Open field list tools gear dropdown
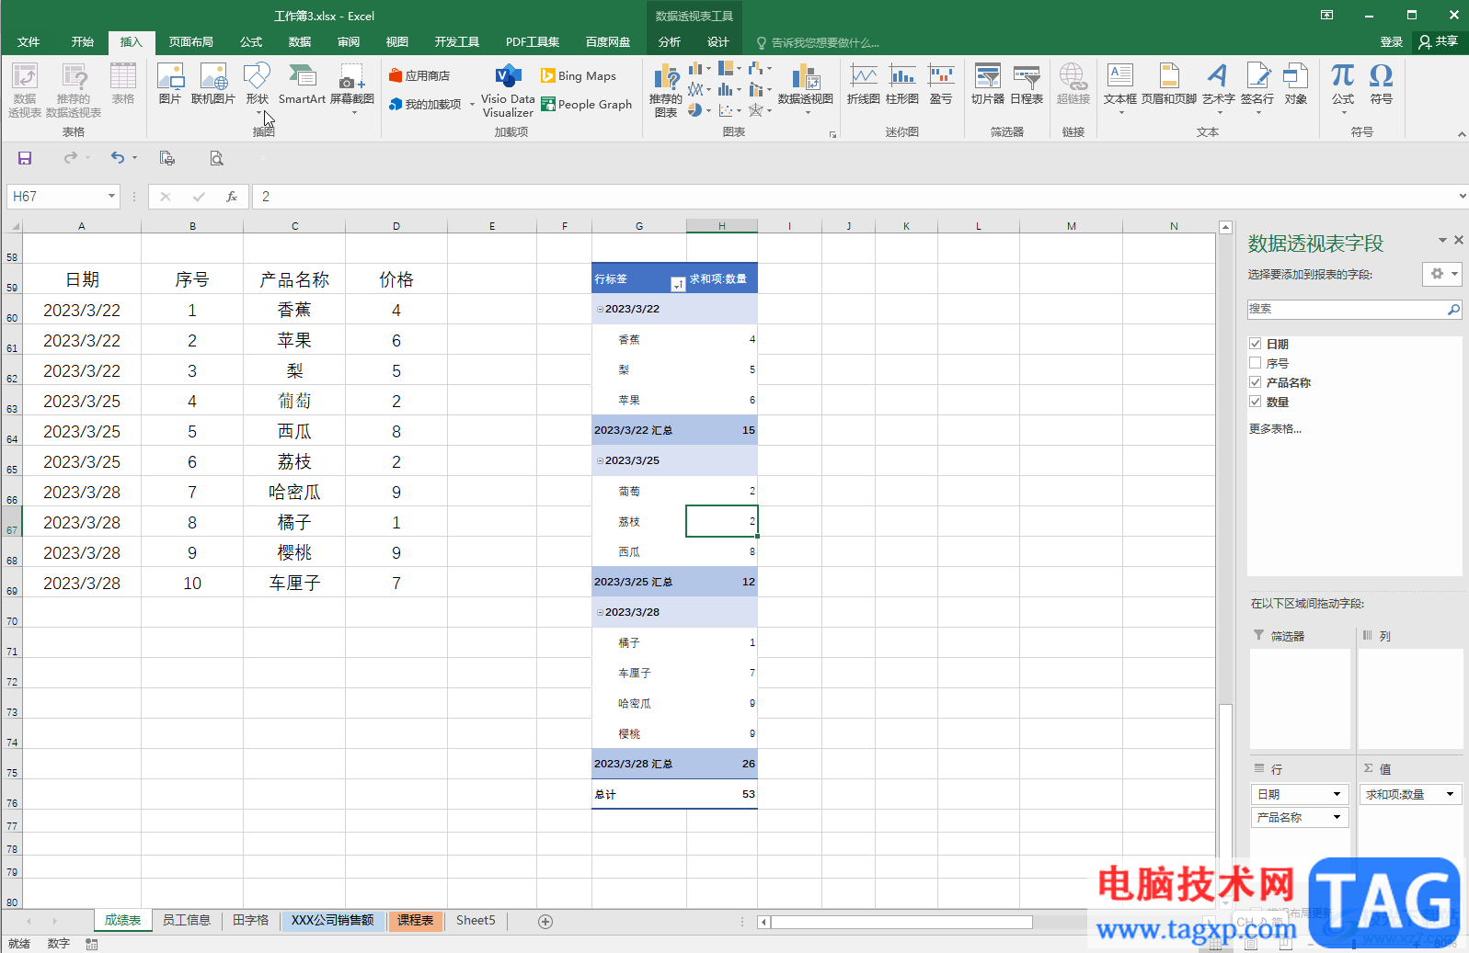 (x=1441, y=274)
